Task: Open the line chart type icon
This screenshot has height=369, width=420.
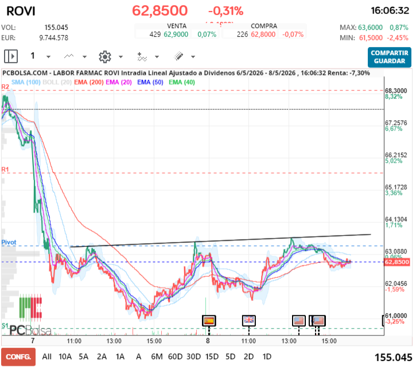Action: (69, 56)
